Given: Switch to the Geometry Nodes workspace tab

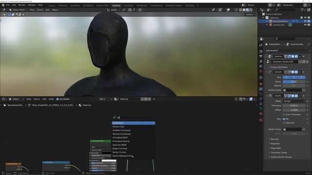Looking at the screenshot, I should (x=174, y=5).
